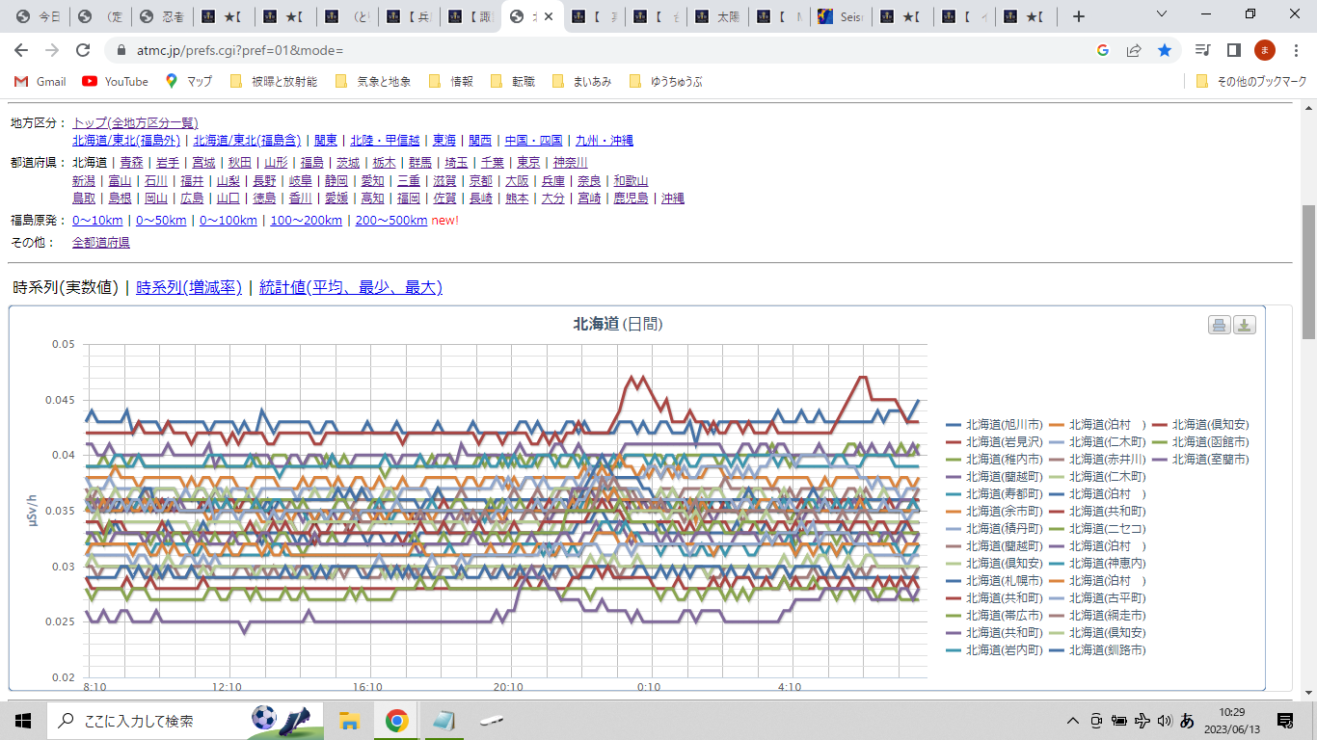This screenshot has width=1317, height=740.
Task: Click the page vertical scrollbar
Action: tap(1309, 272)
